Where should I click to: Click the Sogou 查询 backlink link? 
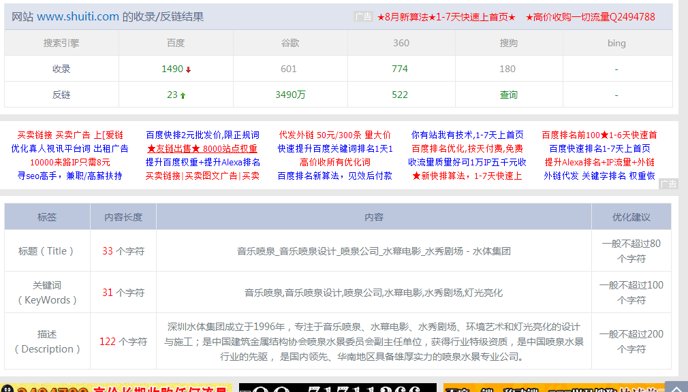(508, 95)
